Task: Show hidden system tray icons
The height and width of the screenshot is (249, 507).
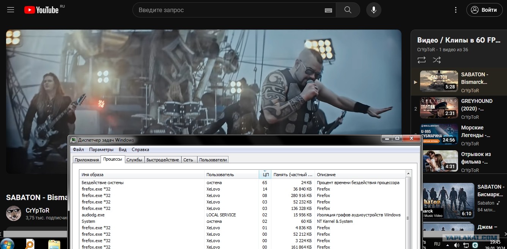Action: (447, 245)
